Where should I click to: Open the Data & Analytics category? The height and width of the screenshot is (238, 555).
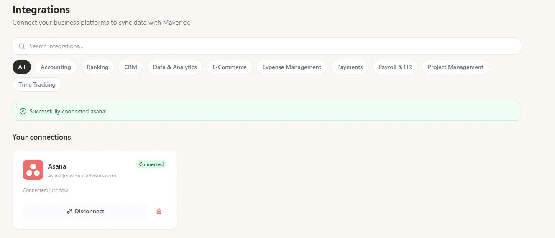click(175, 67)
